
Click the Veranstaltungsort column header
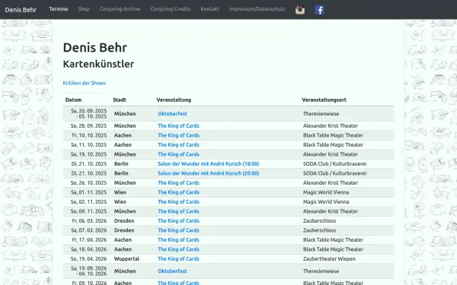tap(324, 100)
